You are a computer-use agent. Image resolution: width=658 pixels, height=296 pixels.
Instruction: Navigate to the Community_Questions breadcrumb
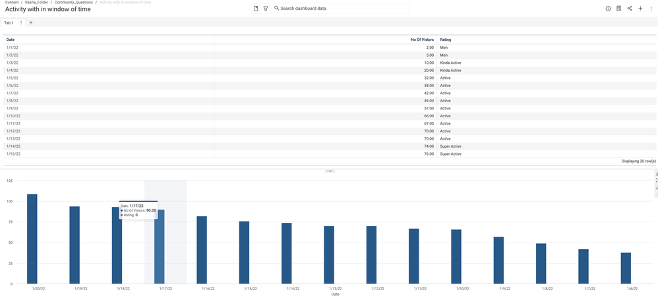(x=73, y=3)
